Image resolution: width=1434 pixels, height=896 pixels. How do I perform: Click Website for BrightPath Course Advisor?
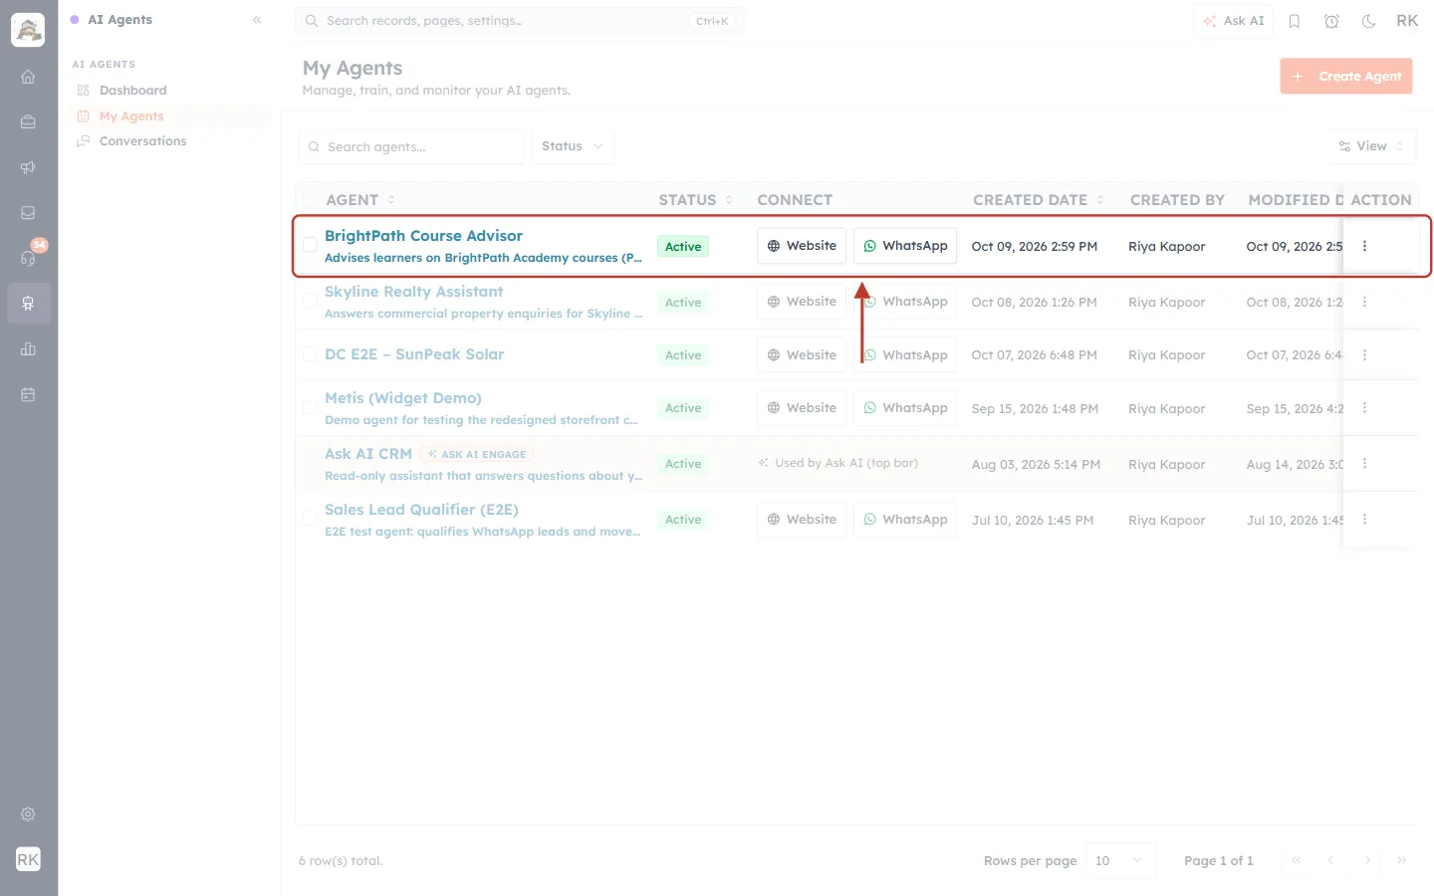pos(802,246)
